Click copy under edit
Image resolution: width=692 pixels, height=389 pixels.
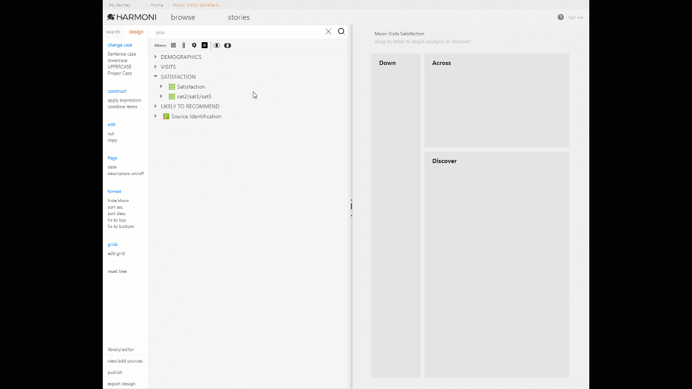(112, 140)
